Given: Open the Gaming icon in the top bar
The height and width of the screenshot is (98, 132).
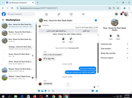Looking at the screenshot, I should (x=83, y=14).
